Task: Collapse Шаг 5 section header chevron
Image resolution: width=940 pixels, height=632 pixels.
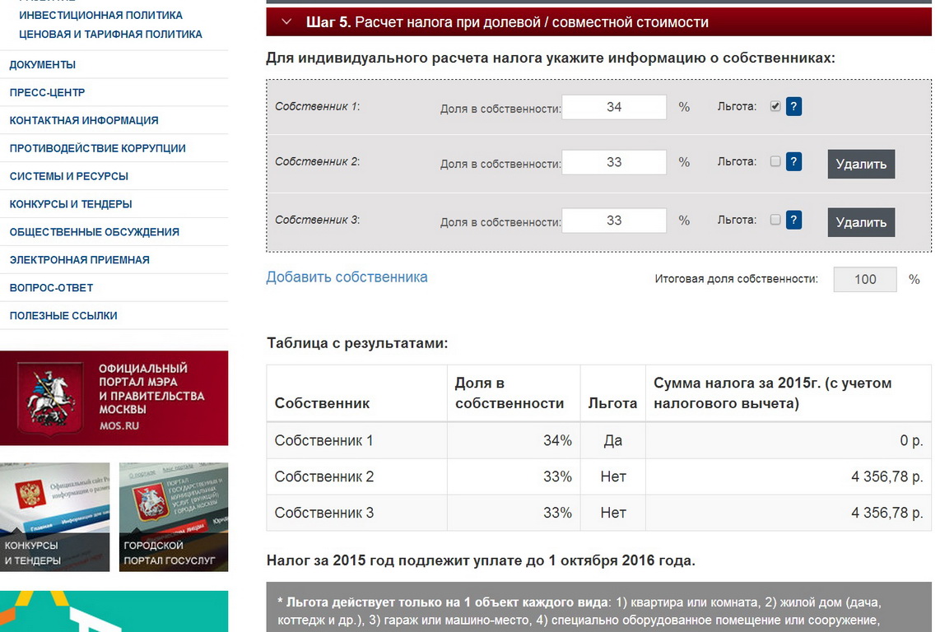Action: pos(286,22)
